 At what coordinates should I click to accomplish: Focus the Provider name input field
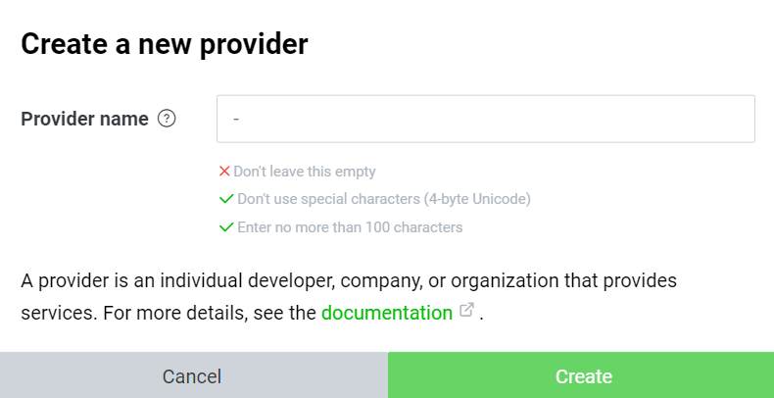pyautogui.click(x=485, y=119)
